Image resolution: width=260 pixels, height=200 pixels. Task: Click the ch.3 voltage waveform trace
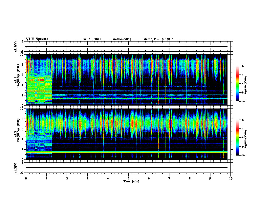(127, 168)
